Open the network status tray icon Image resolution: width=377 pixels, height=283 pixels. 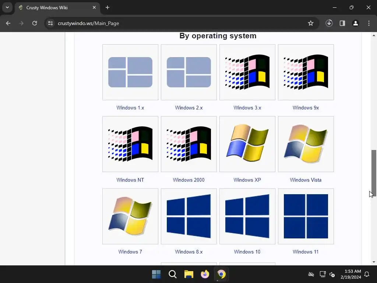(x=323, y=274)
